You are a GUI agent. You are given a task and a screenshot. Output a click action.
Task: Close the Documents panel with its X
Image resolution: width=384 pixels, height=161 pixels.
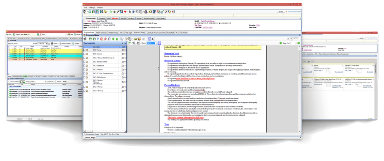(125, 43)
